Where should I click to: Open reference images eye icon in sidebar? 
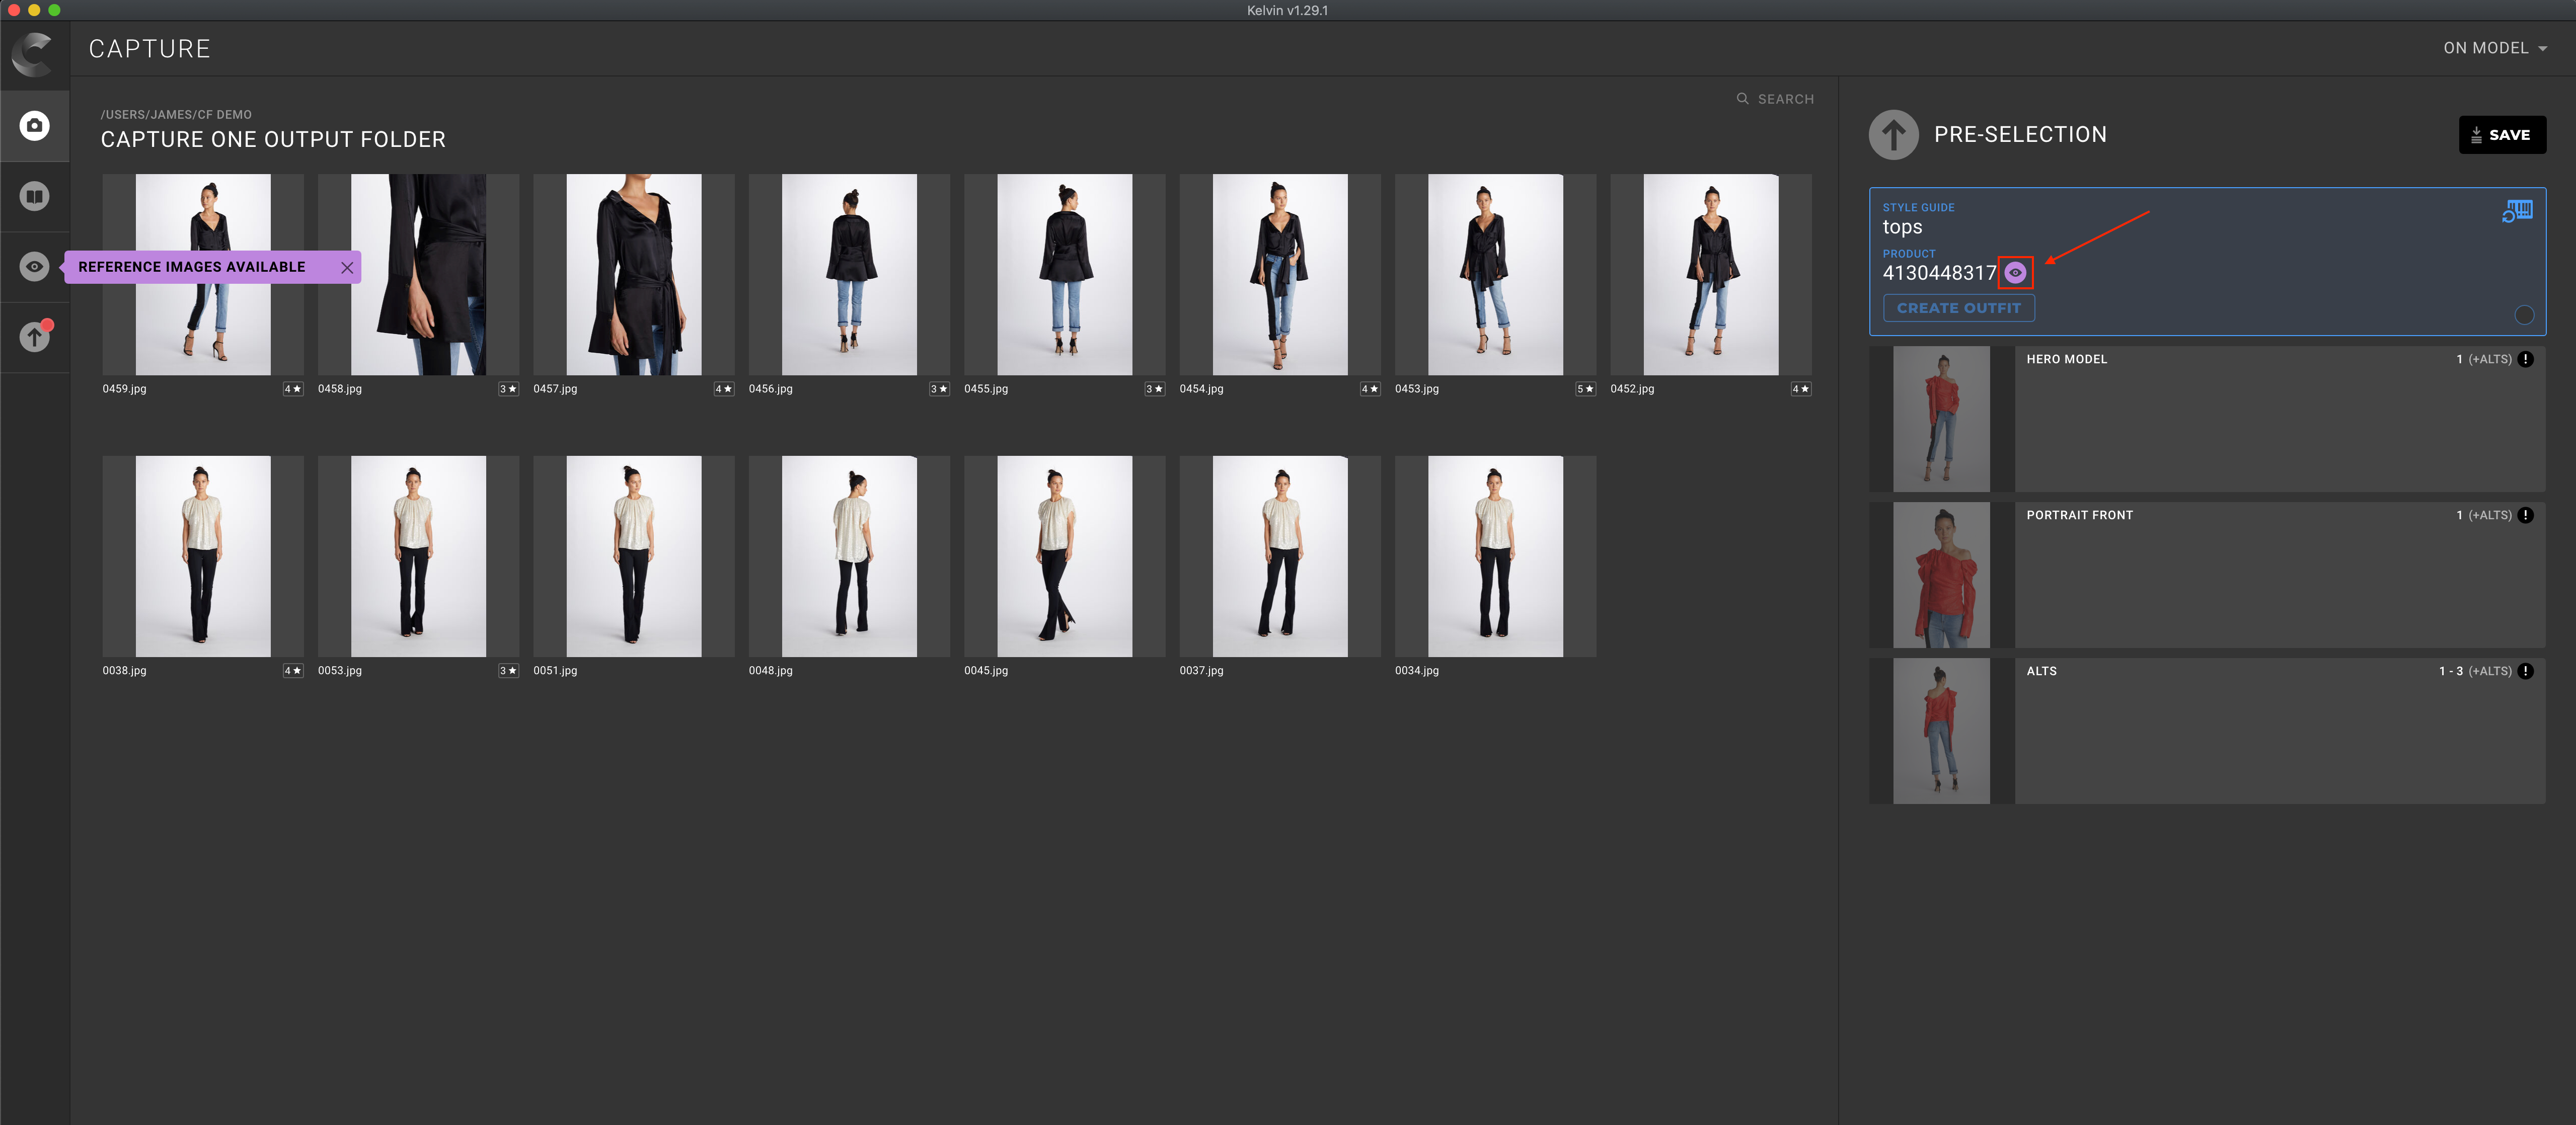[x=35, y=267]
